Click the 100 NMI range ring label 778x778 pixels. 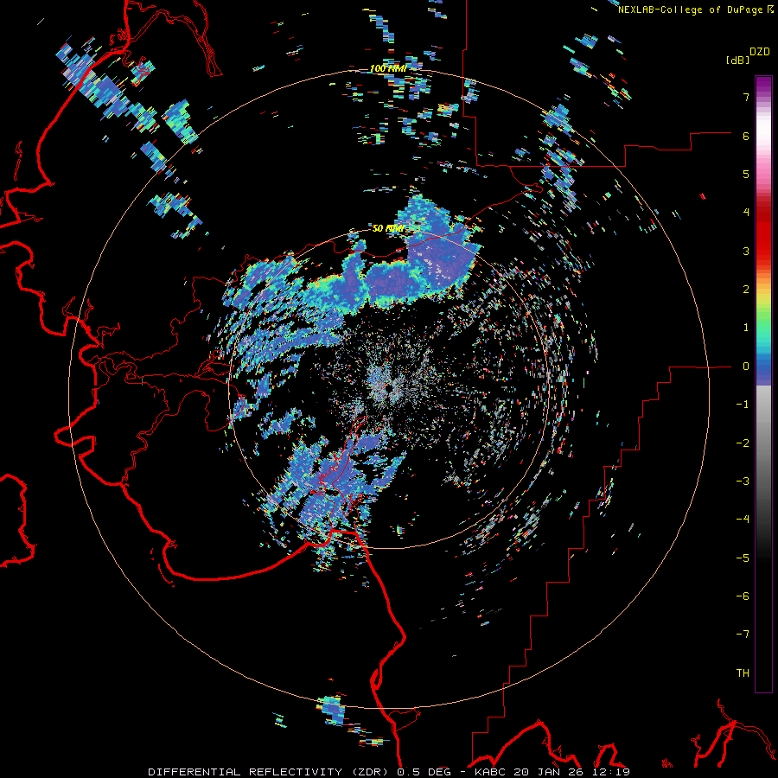click(x=388, y=68)
